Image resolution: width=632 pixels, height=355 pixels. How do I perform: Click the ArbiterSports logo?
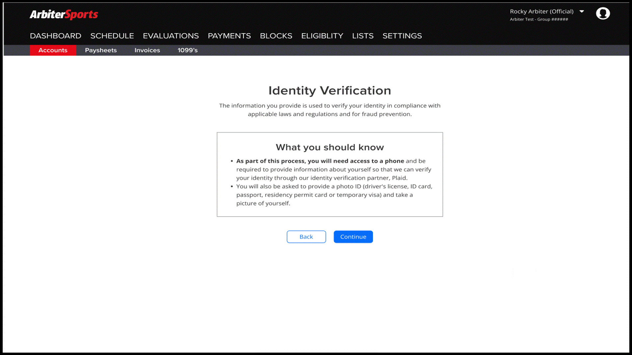64,14
